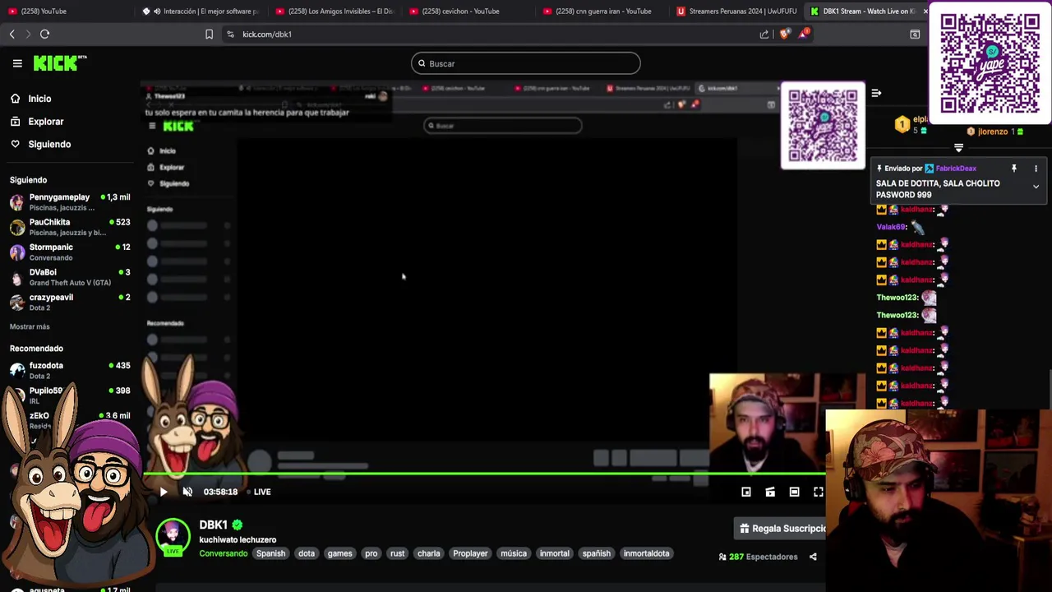Click the música tag
The height and width of the screenshot is (592, 1052).
point(514,553)
